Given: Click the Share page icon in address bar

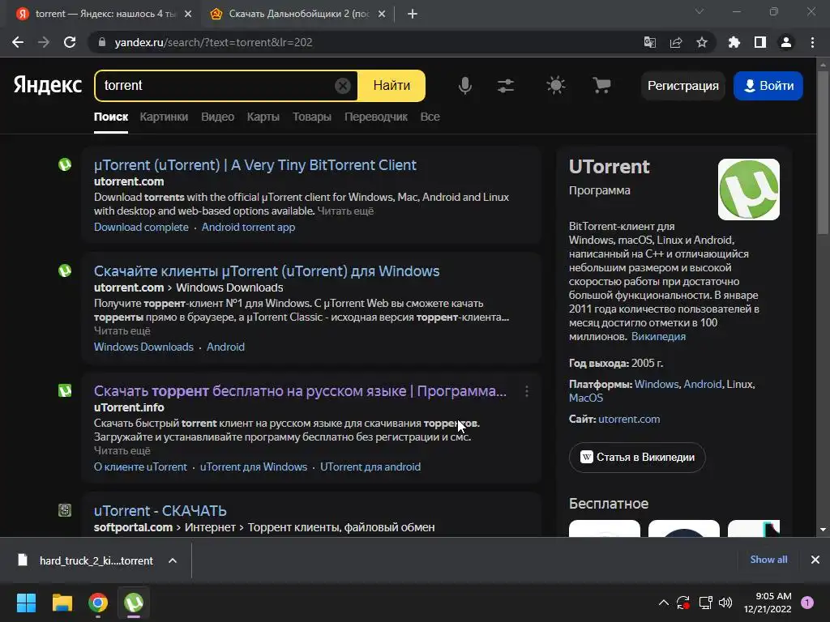Looking at the screenshot, I should 676,42.
